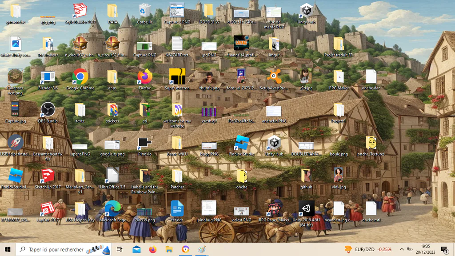The image size is (455, 256).
Task: Select the Microsoft Edge desktop icon
Action: (x=112, y=212)
